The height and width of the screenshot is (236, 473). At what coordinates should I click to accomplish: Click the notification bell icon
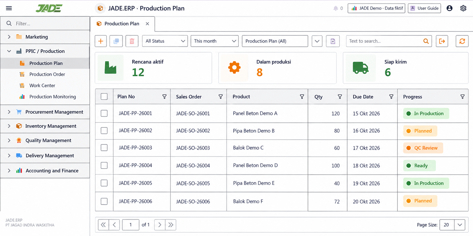coord(335,8)
